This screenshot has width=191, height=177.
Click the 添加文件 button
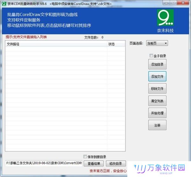[157, 76]
